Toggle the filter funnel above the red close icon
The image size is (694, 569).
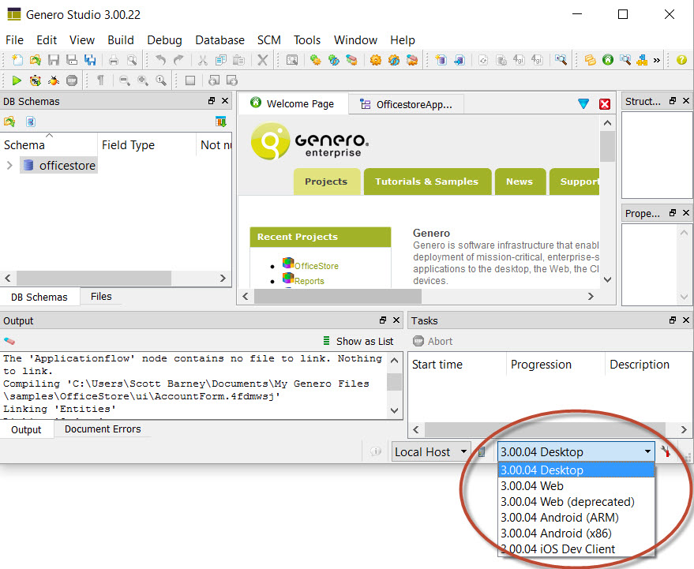pyautogui.click(x=583, y=103)
